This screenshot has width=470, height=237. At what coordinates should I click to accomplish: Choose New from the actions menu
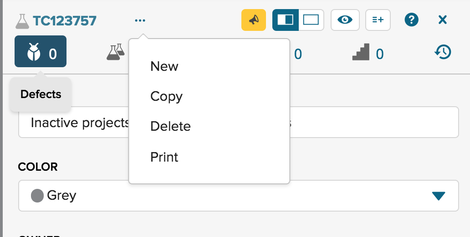tap(164, 66)
